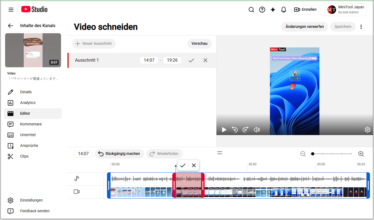Screen dimensions: 374x220
Task: Click the Ausschnitt 1 start time field 14:07
Action: point(149,60)
